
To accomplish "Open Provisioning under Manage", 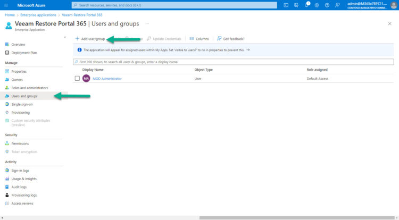I will click(x=20, y=112).
